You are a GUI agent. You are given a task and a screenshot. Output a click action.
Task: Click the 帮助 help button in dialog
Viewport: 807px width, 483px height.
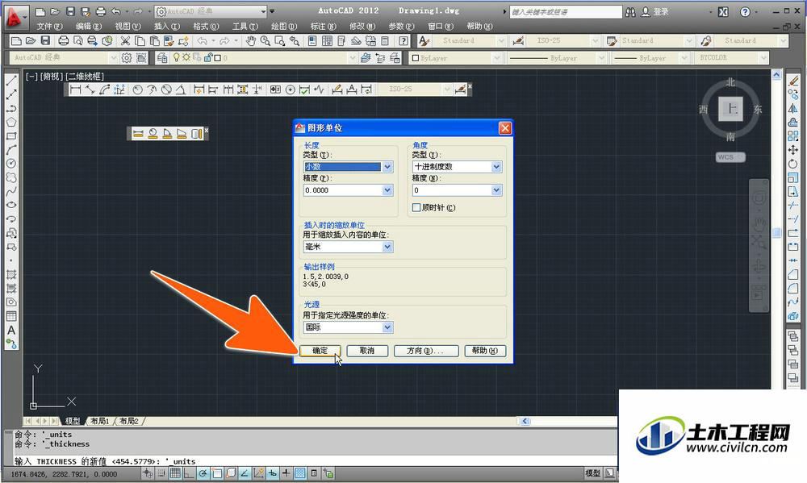click(x=485, y=351)
